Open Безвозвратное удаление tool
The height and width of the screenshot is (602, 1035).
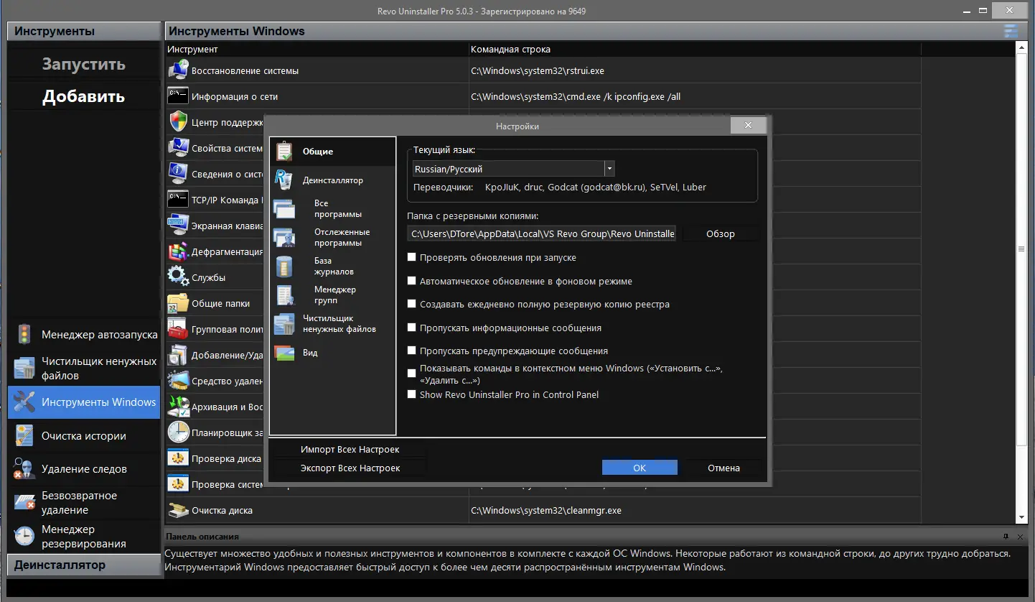pos(84,503)
